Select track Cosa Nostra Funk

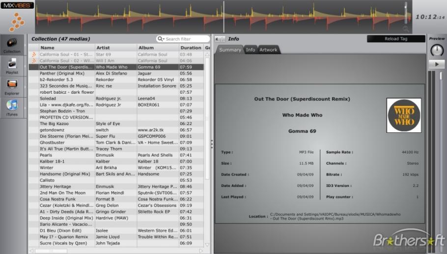coord(116,199)
